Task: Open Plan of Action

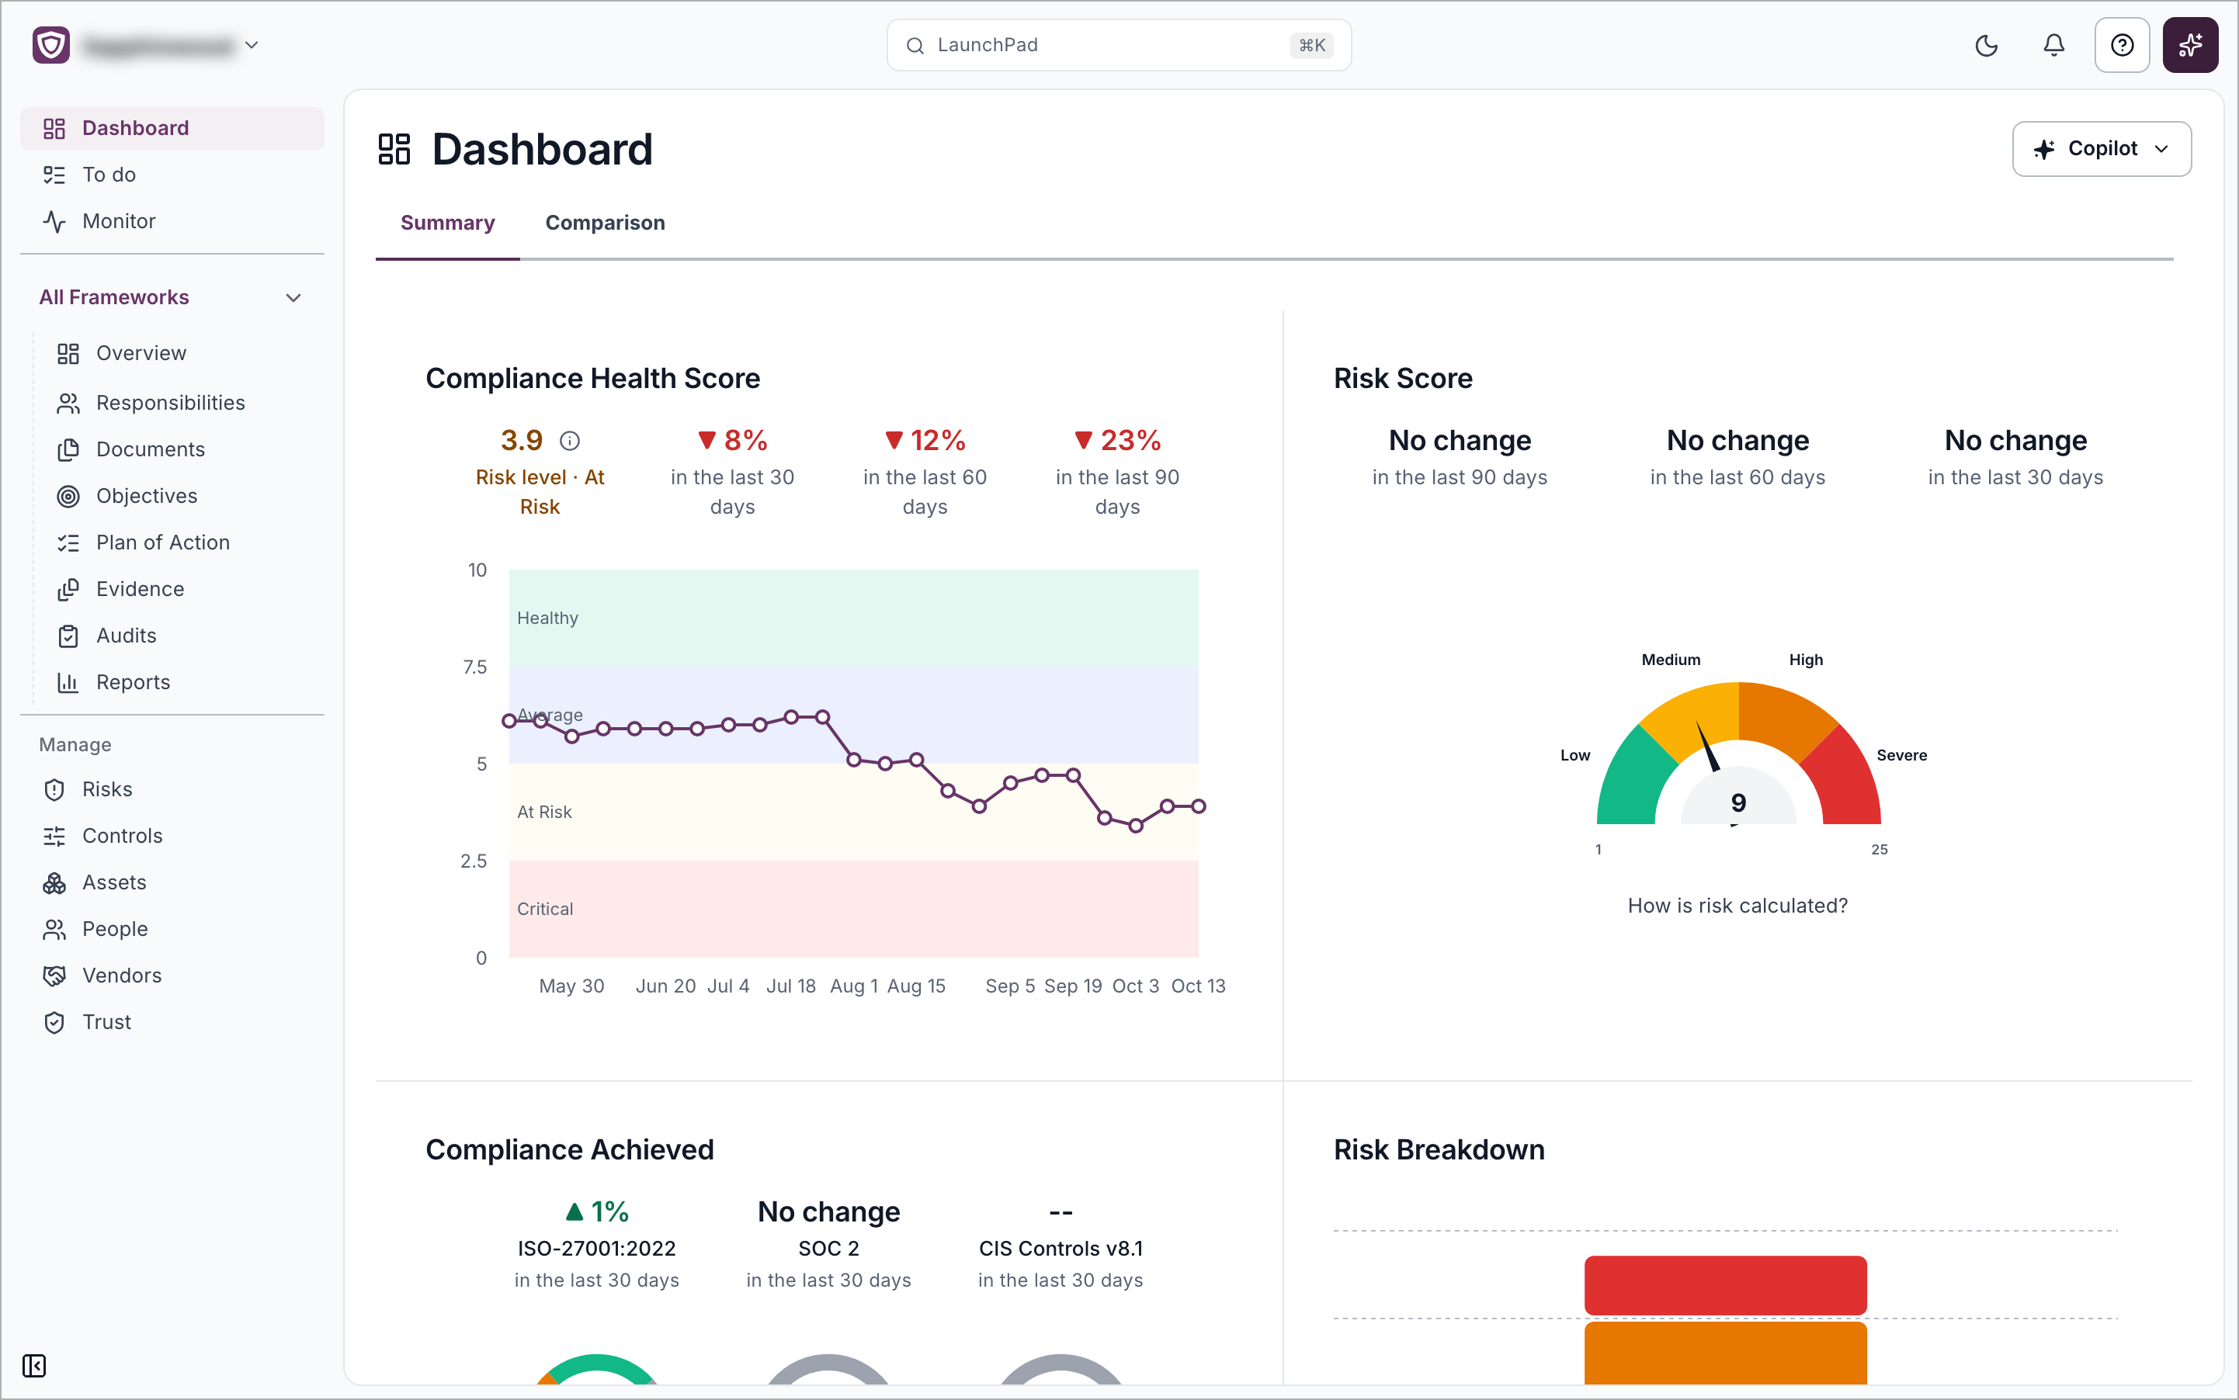Action: click(182, 542)
